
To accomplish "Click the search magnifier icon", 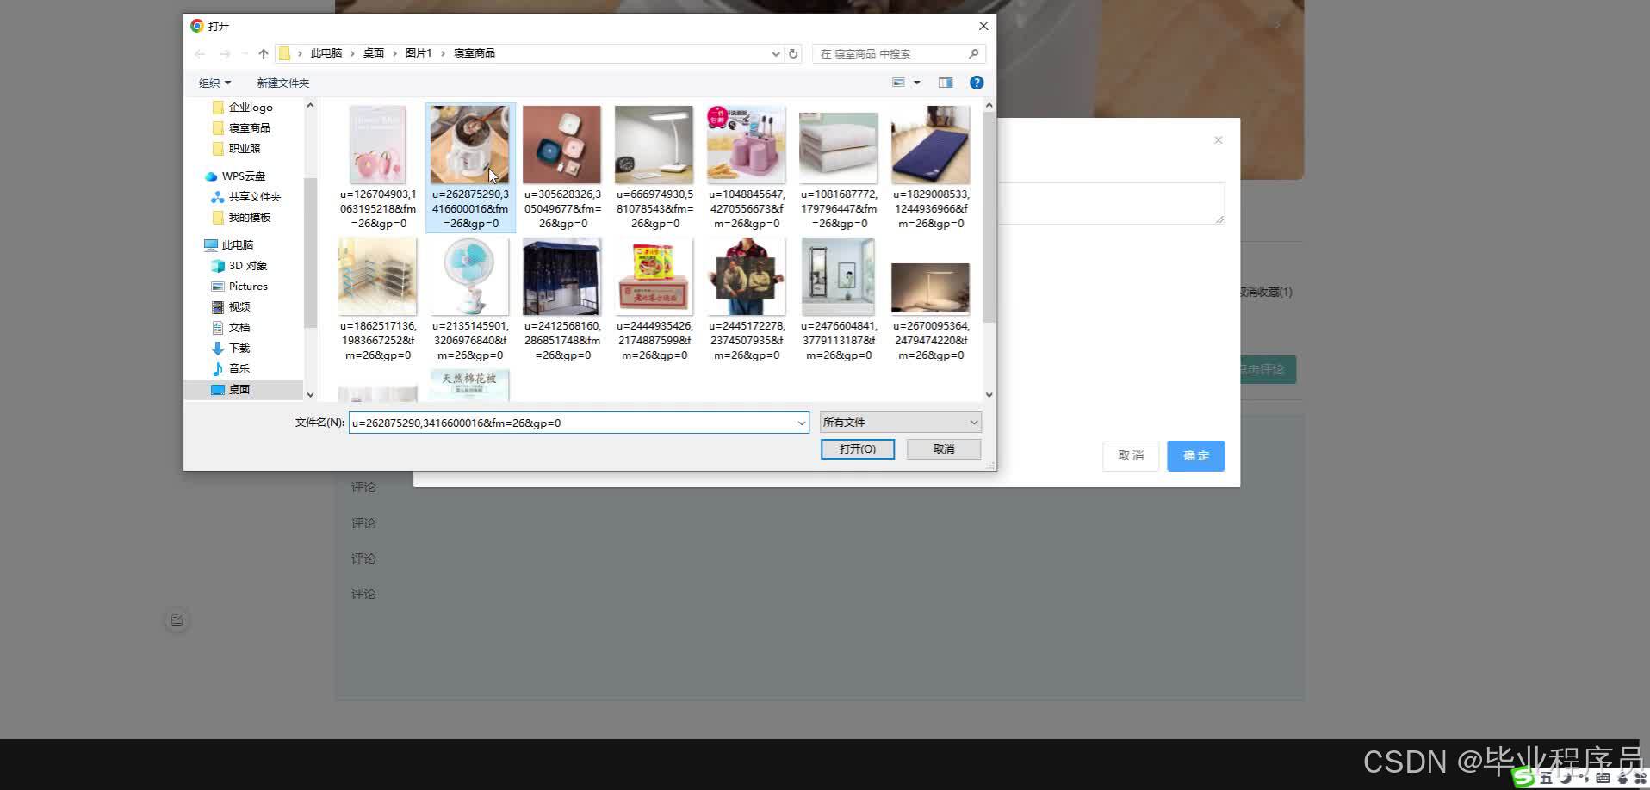I will [x=974, y=53].
